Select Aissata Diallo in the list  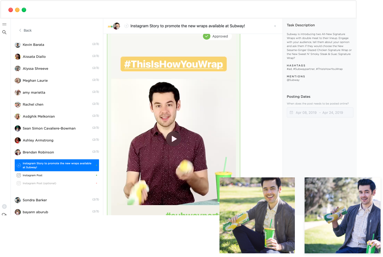point(57,57)
